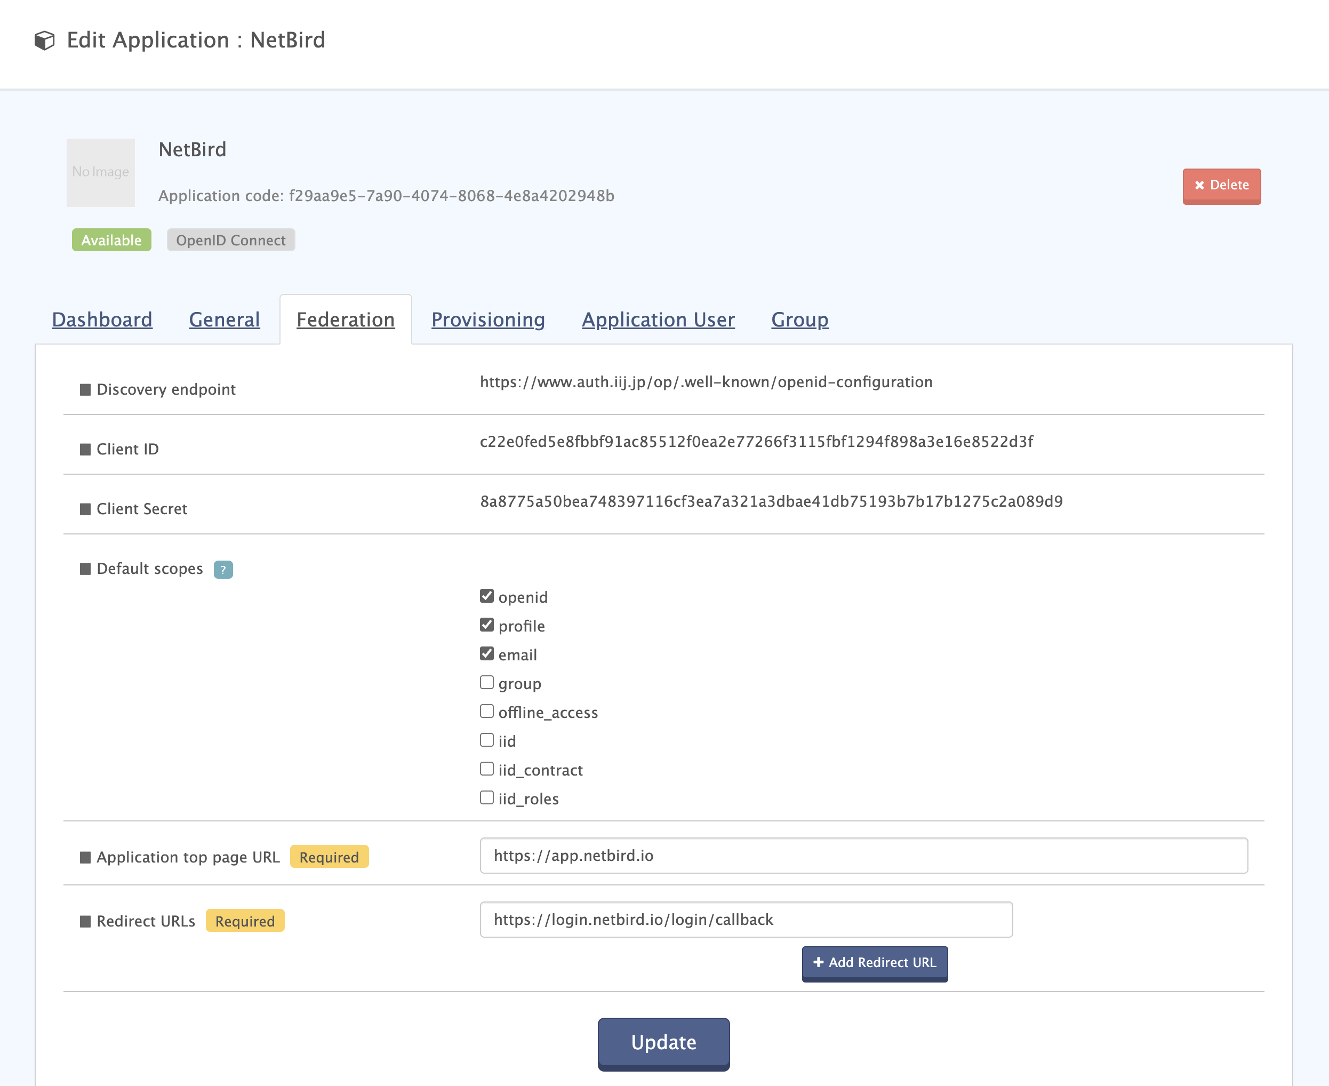Uncheck the profile scope
The width and height of the screenshot is (1329, 1086).
pyautogui.click(x=486, y=624)
